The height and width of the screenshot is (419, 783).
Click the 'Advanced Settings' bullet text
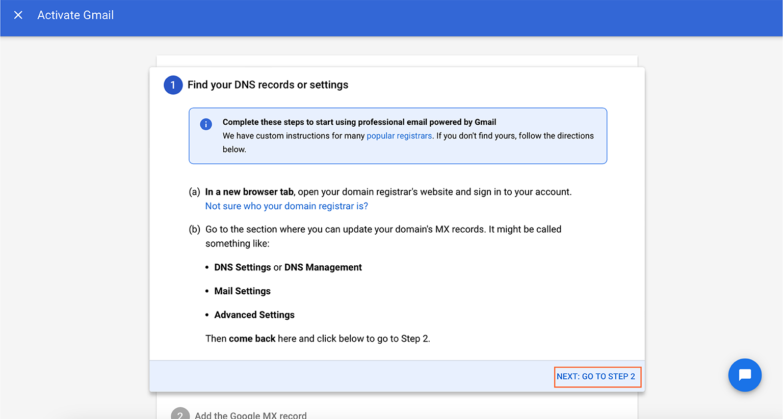point(254,315)
